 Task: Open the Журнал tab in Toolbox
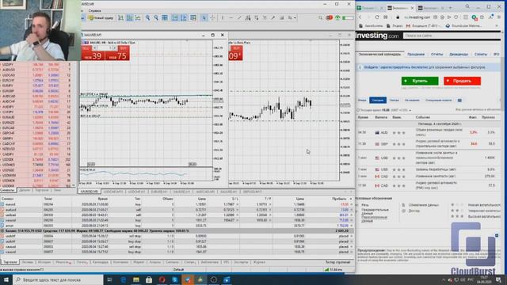[259, 262]
